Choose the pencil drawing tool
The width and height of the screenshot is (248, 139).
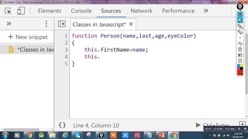[x=240, y=26]
